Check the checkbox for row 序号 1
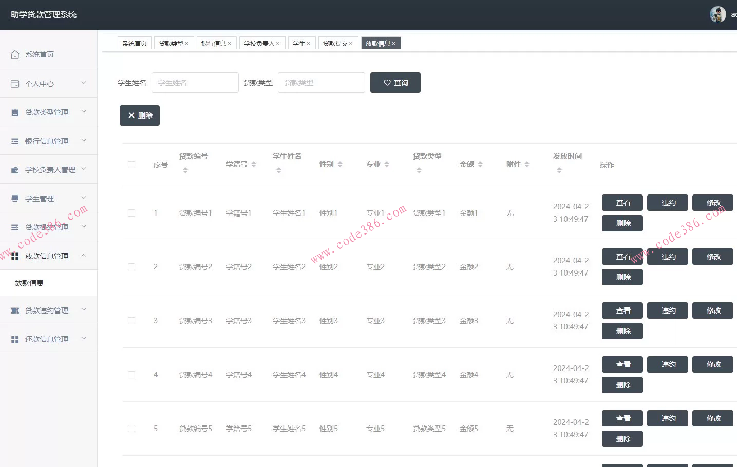The width and height of the screenshot is (737, 467). (x=131, y=212)
